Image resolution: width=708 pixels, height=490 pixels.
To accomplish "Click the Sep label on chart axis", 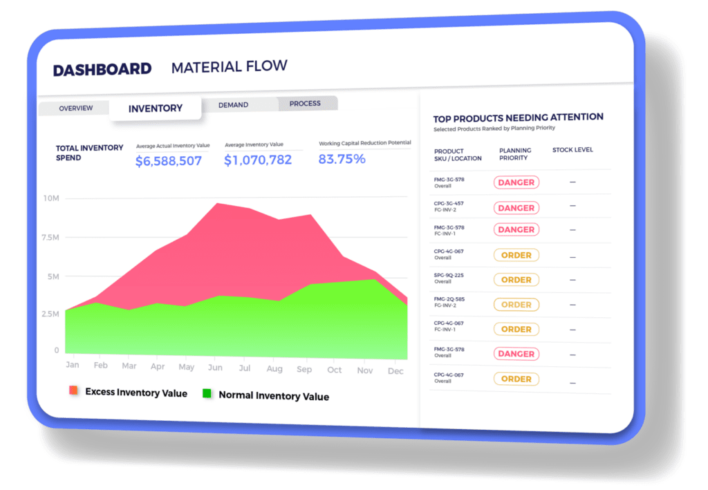I will pyautogui.click(x=304, y=369).
